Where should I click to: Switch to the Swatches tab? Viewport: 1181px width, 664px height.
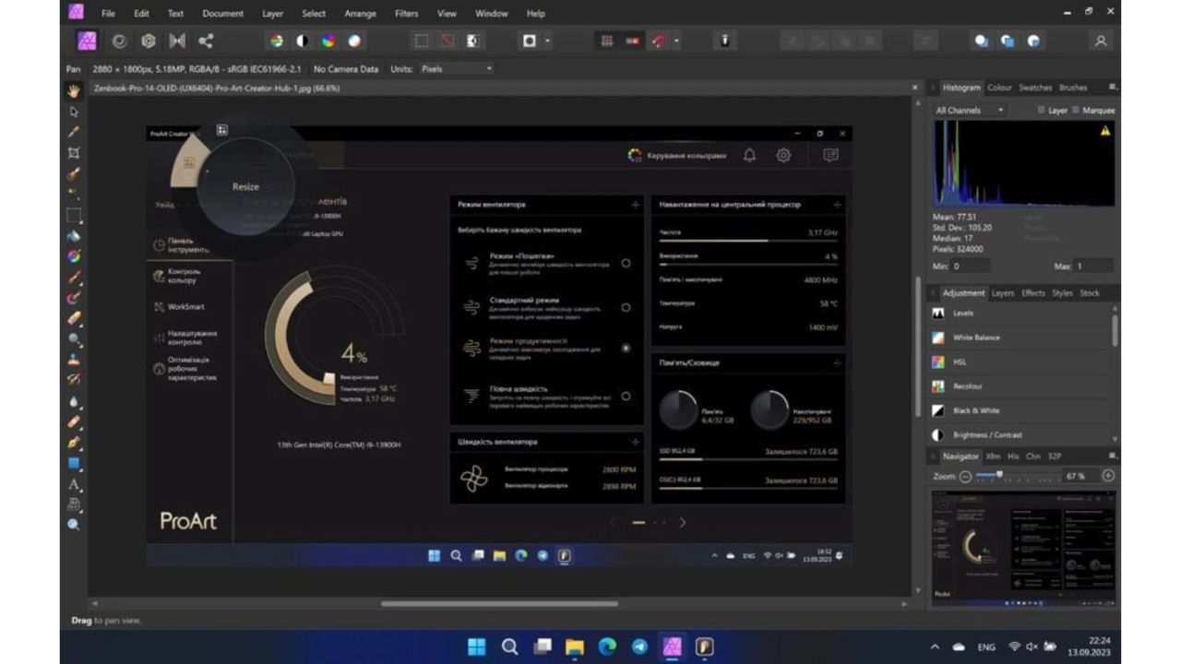point(1034,88)
